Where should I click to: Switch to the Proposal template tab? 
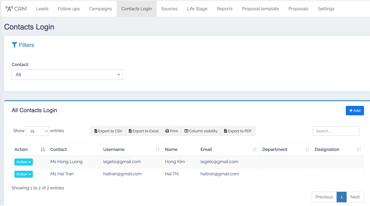[x=260, y=9]
